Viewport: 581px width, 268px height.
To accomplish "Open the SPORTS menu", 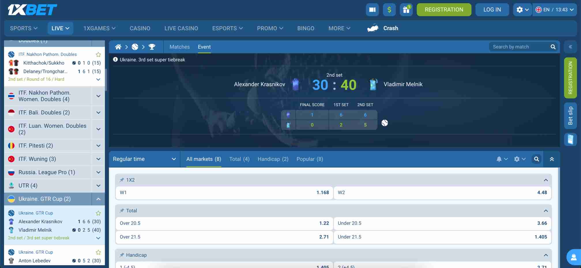I will (x=24, y=28).
